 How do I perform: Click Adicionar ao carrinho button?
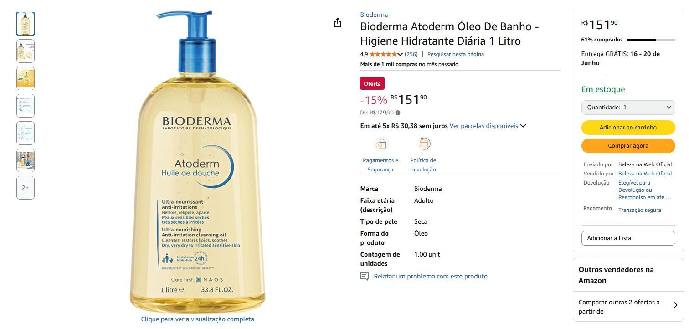tap(628, 128)
